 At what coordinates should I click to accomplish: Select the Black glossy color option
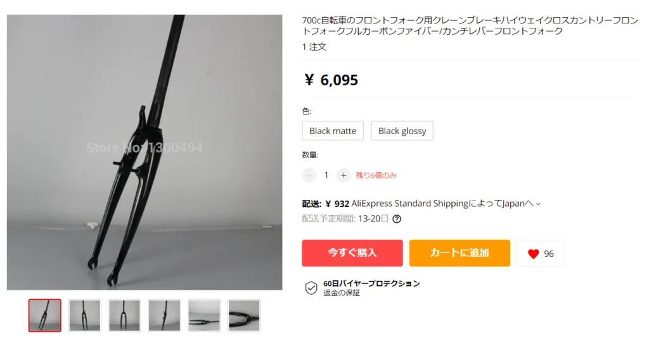point(402,130)
